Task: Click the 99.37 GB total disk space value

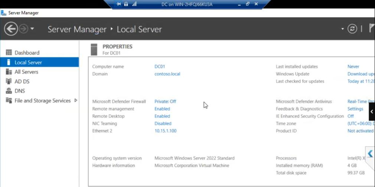Action: pyautogui.click(x=356, y=173)
